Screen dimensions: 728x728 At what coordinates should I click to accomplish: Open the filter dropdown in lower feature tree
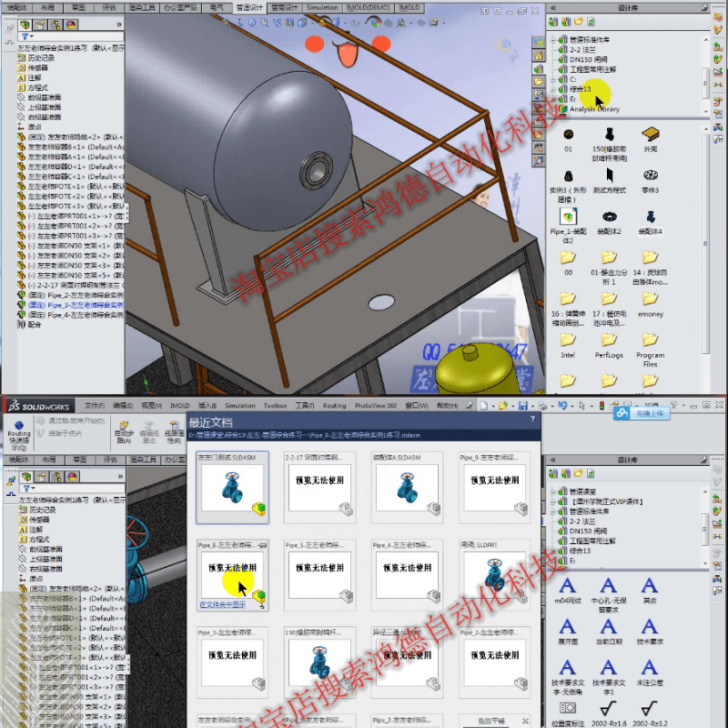[29, 489]
